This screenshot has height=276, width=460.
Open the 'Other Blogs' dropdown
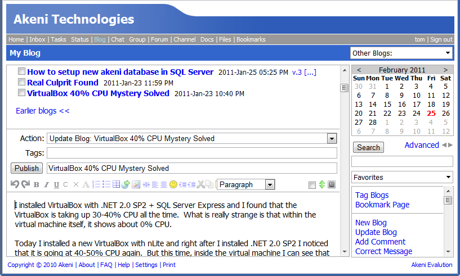pos(401,53)
